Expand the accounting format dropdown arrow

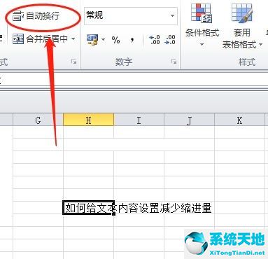click(x=103, y=40)
